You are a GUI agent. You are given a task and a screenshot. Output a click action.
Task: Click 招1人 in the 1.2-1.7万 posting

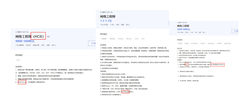coord(128,25)
